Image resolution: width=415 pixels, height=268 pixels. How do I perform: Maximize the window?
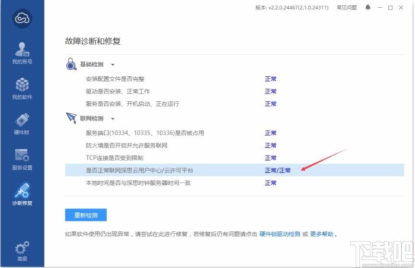[x=391, y=8]
